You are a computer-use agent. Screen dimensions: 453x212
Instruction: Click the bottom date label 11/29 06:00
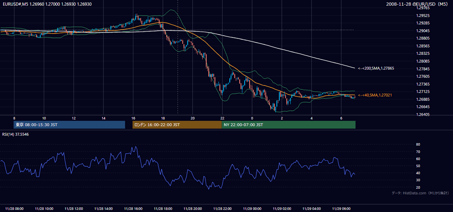[x=342, y=209]
